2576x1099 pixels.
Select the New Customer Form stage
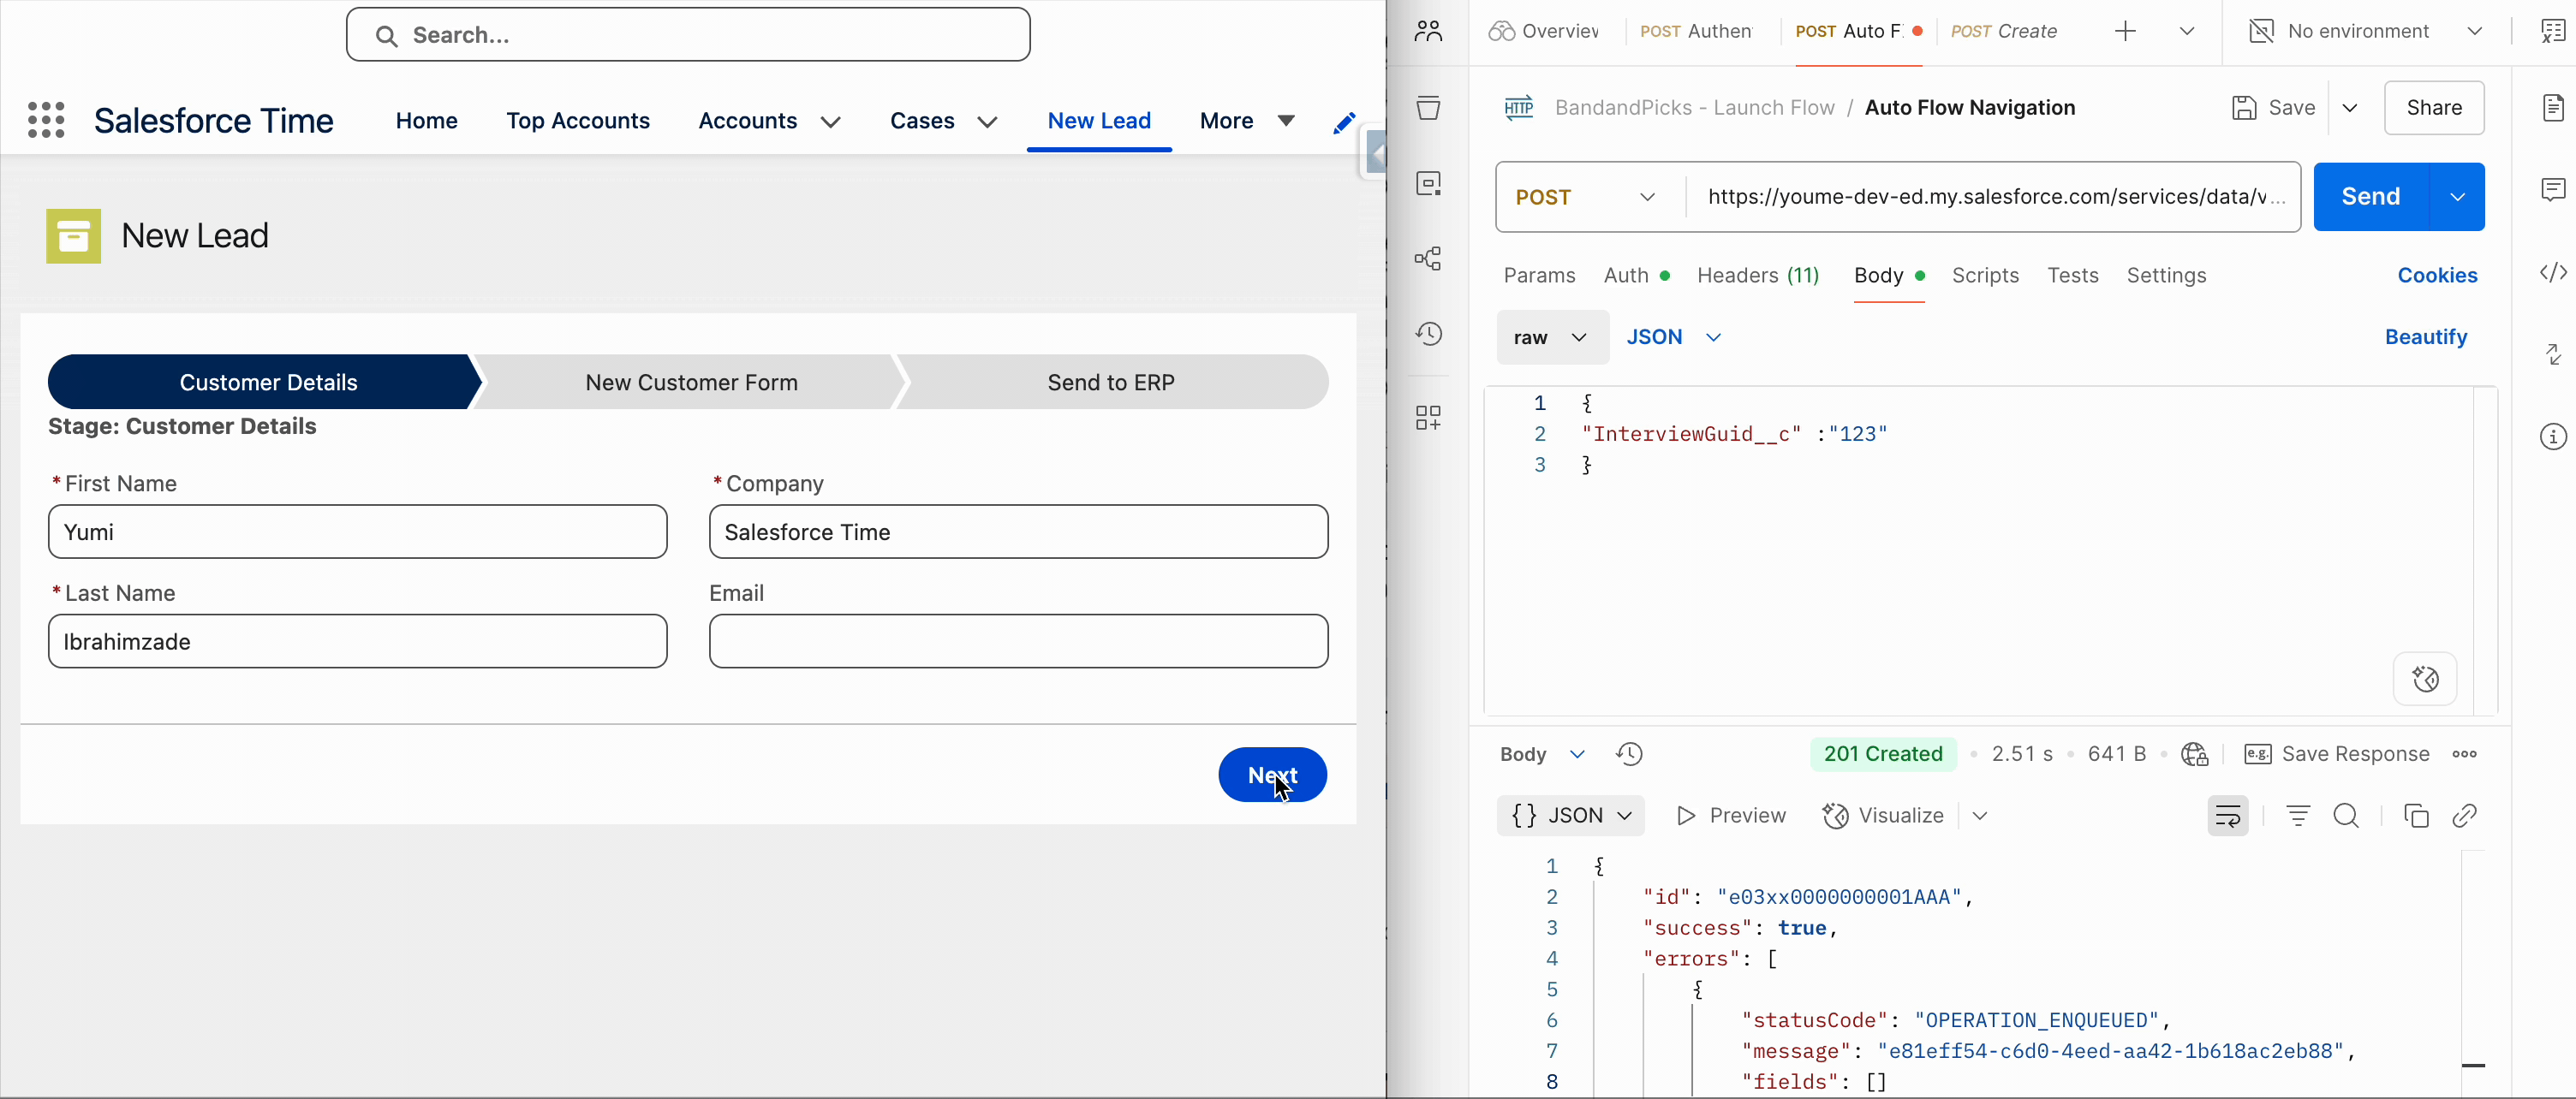coord(691,383)
